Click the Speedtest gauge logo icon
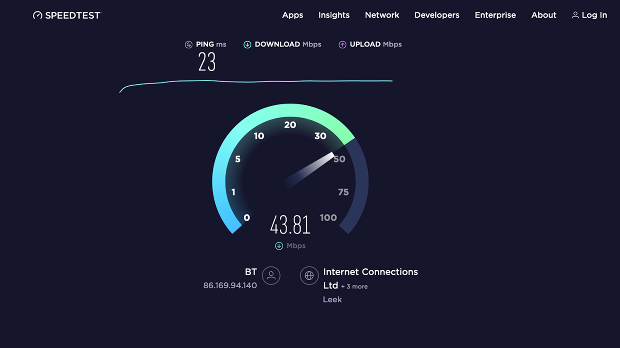The width and height of the screenshot is (620, 348). (x=37, y=15)
